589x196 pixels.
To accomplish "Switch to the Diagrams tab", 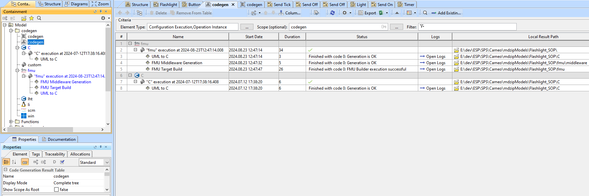I will click(76, 4).
